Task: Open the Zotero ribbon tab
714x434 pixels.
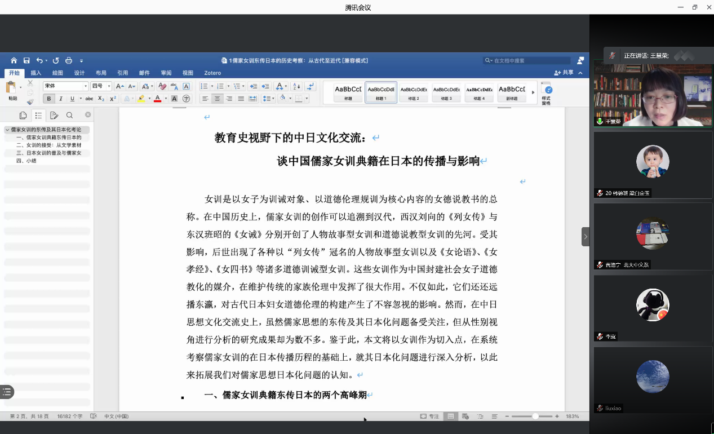Action: (212, 73)
